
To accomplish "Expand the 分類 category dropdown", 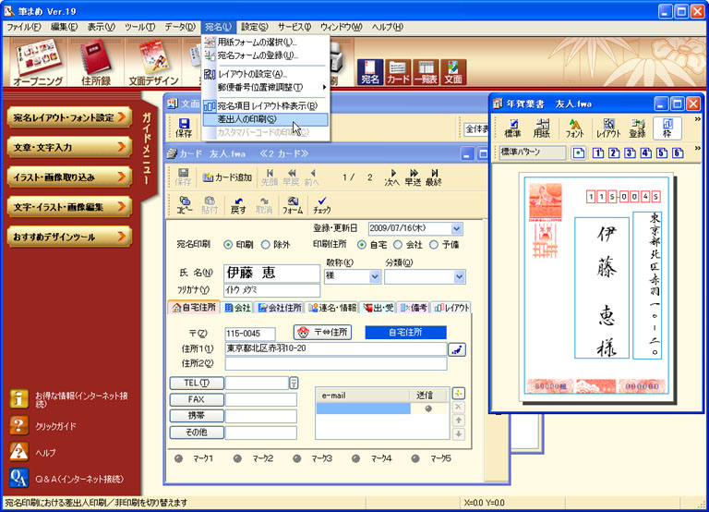I will (x=460, y=276).
